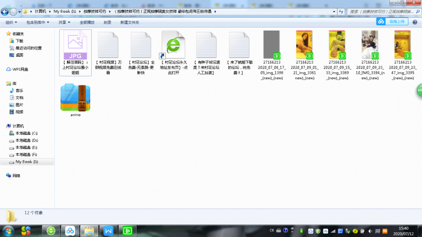Screen dimensions: 422x237
Task: Click the green floating ball at right edge
Action: [x=419, y=90]
